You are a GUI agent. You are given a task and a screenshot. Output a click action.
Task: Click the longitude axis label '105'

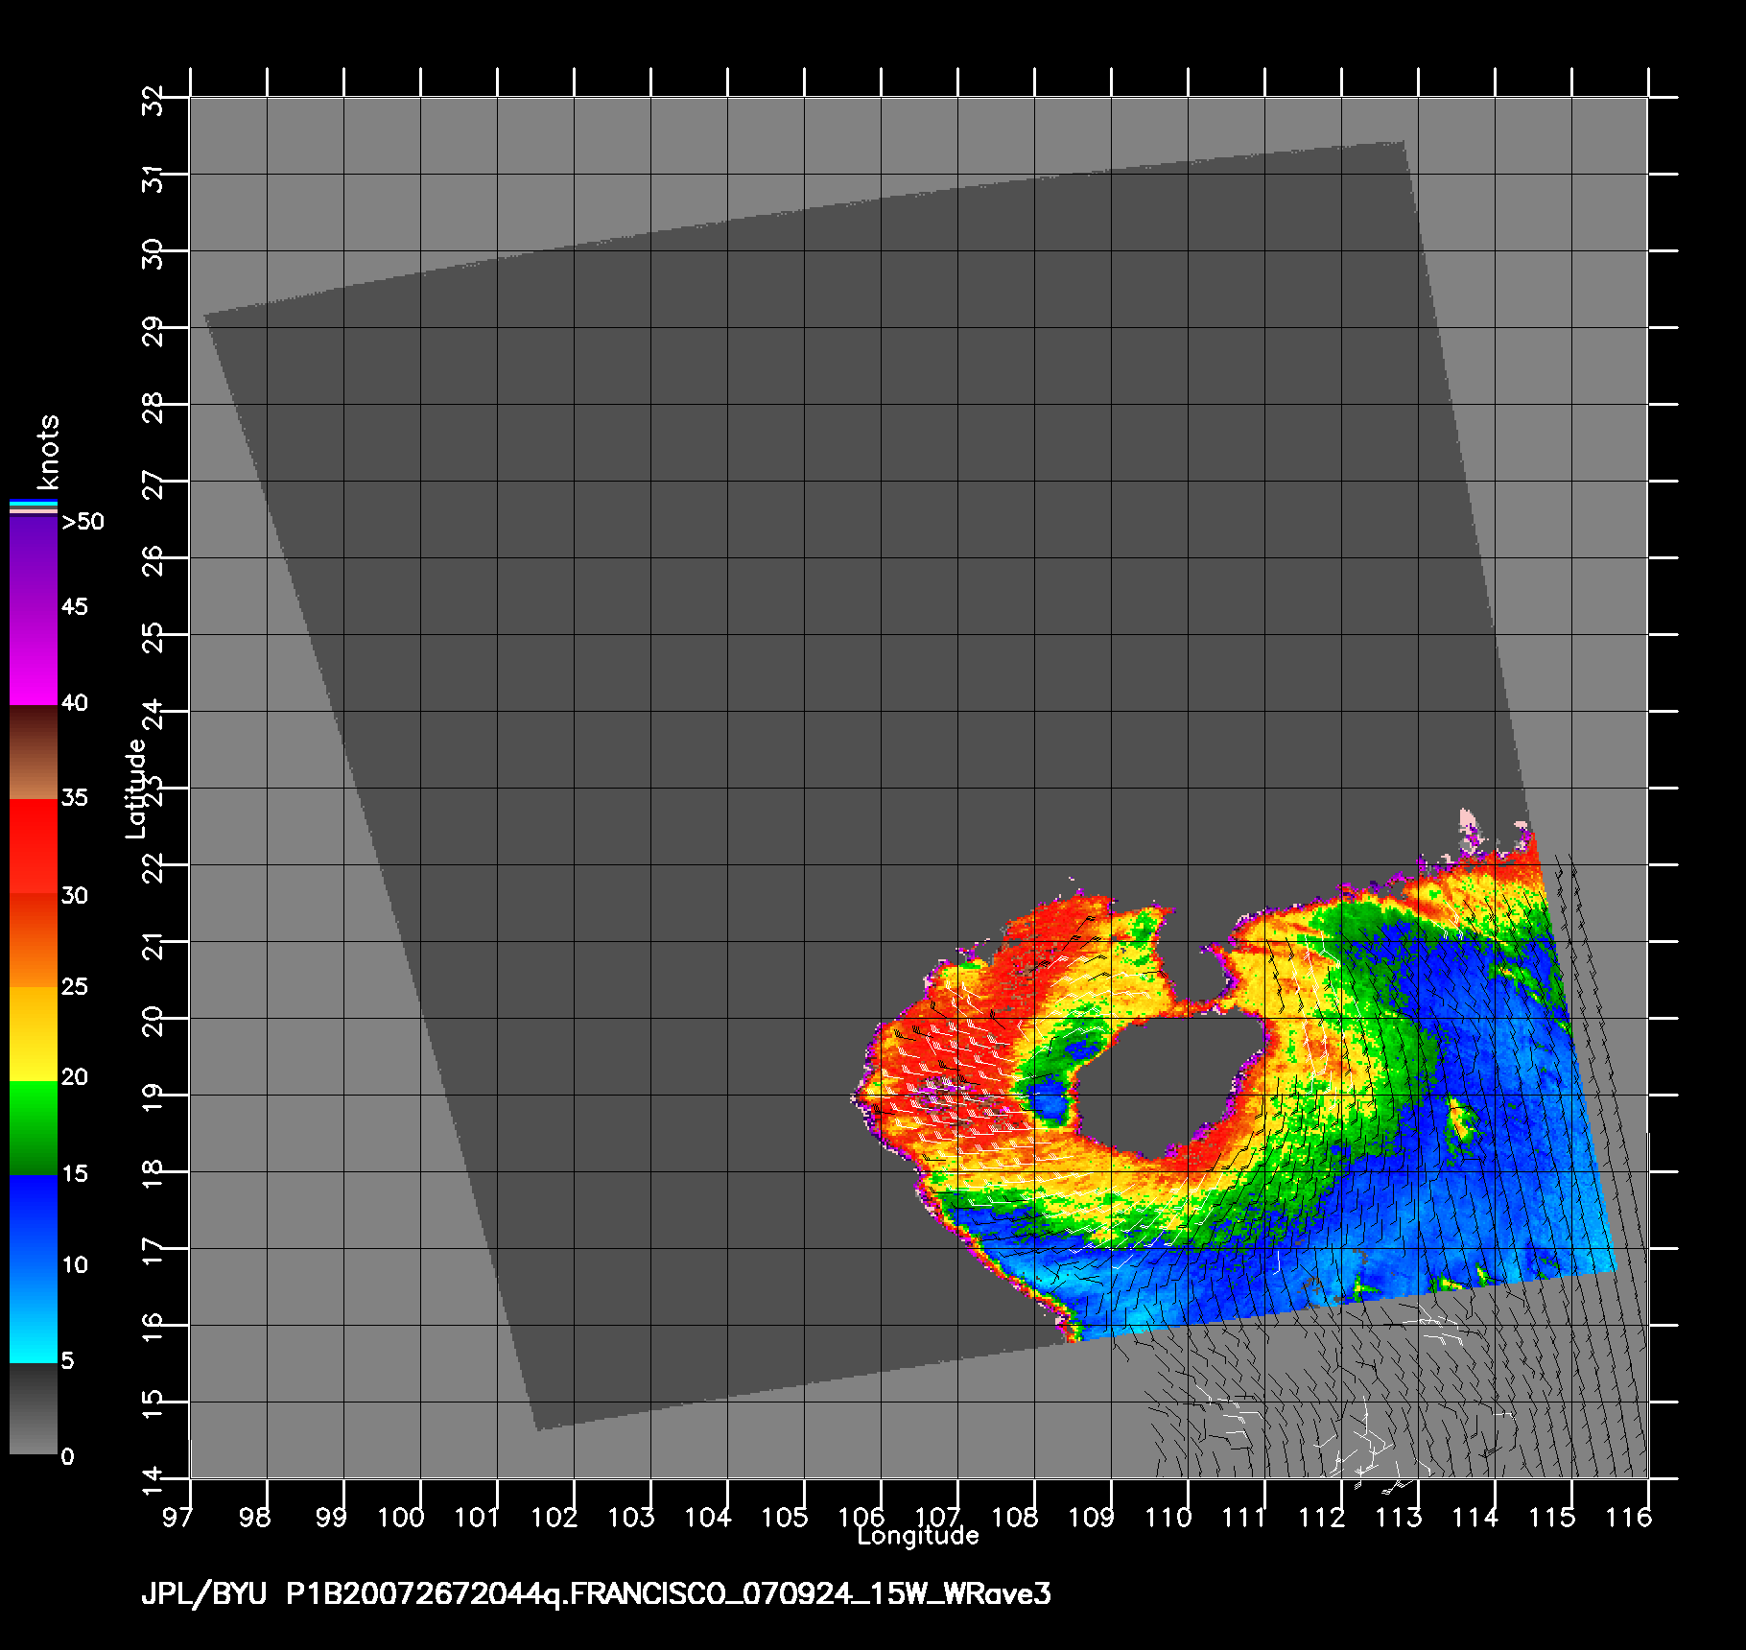click(x=784, y=1518)
